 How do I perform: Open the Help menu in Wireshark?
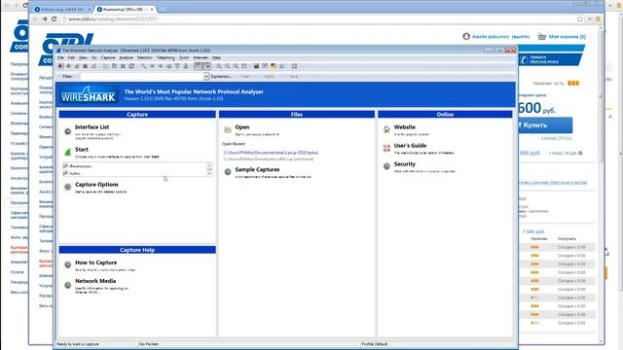[216, 58]
